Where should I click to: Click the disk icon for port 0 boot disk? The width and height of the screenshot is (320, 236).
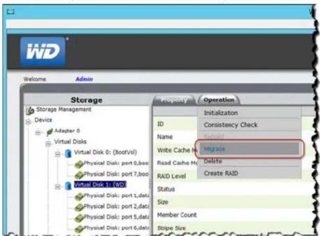(x=79, y=164)
